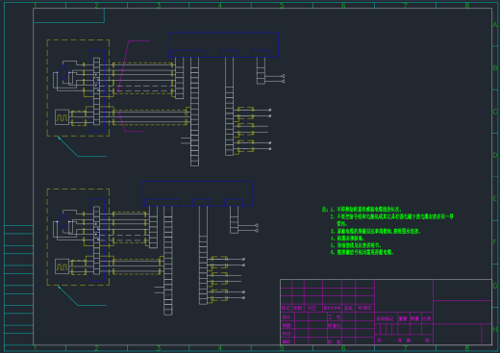The image size is (500, 353).
Task: Click the 标记 cell in the title block
Action: pos(286,308)
